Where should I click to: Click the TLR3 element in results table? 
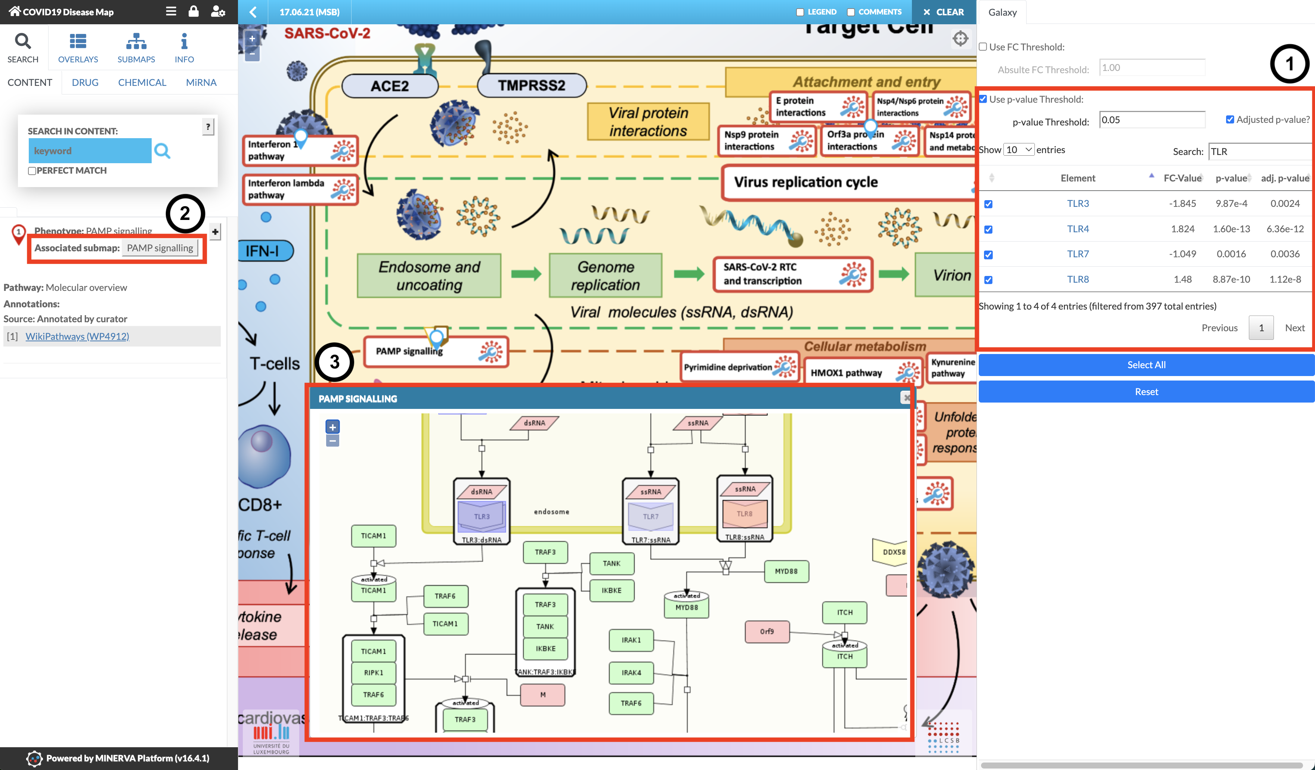pyautogui.click(x=1077, y=203)
